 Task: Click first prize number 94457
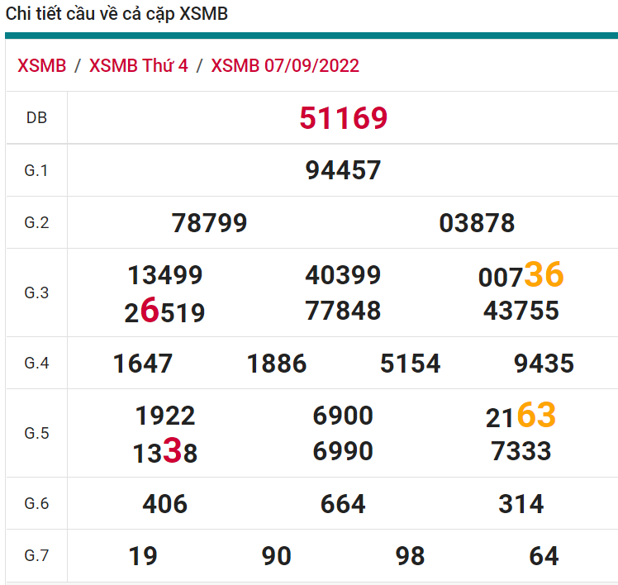[343, 170]
